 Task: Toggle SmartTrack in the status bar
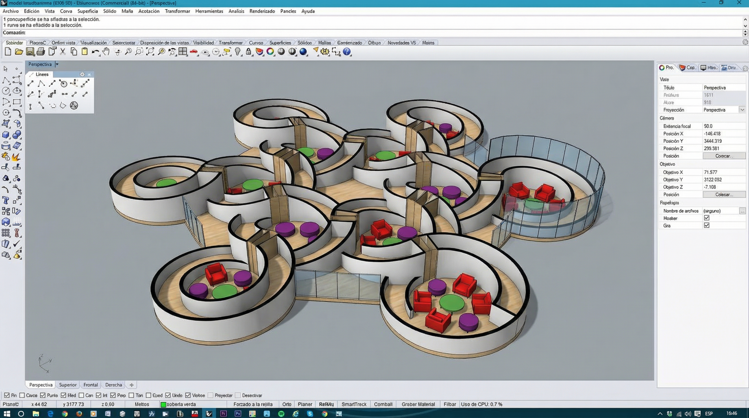(354, 404)
